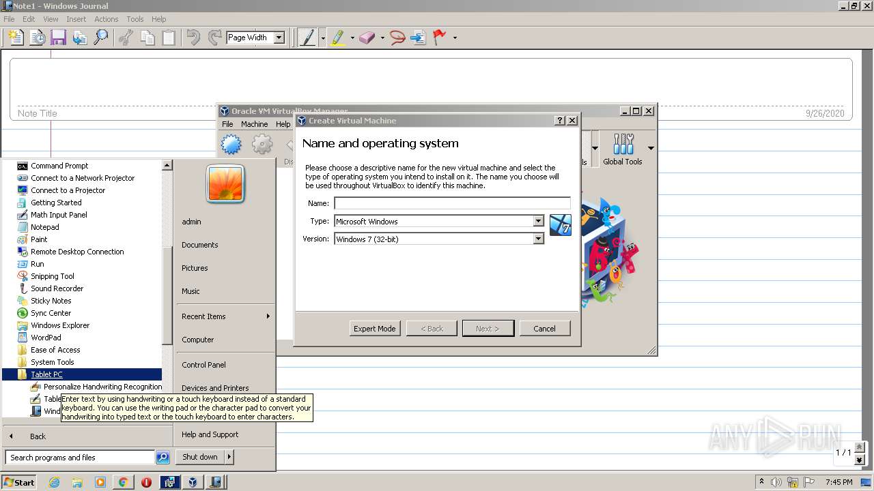Click the Copy icon in Journal toolbar
874x491 pixels.
point(147,38)
